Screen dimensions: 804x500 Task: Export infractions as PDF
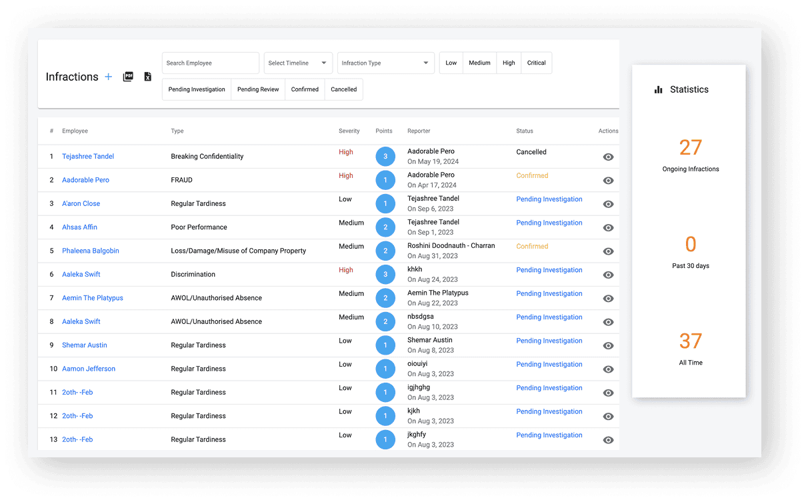coord(128,77)
